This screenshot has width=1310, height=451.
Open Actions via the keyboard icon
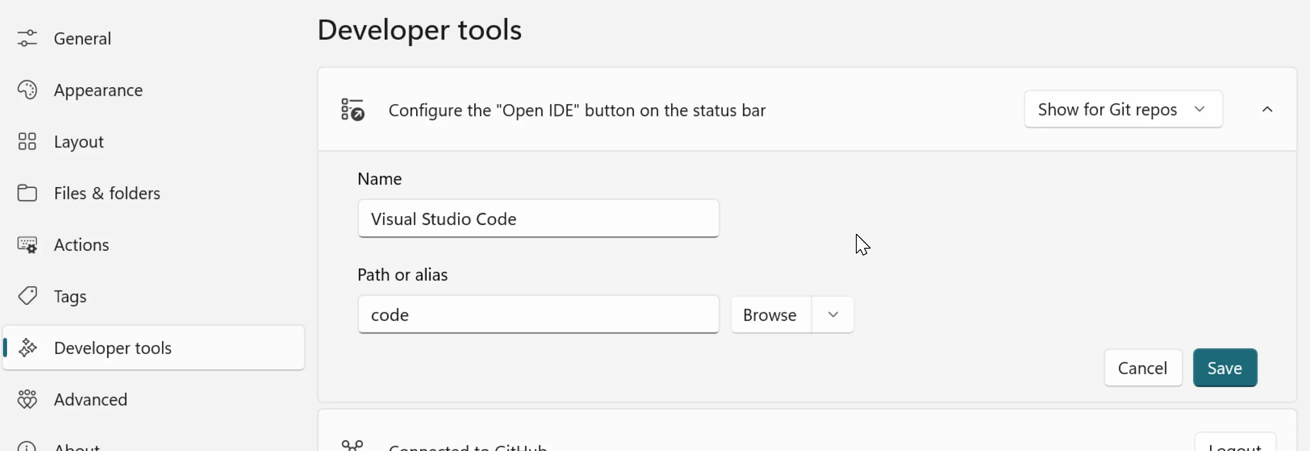point(27,244)
